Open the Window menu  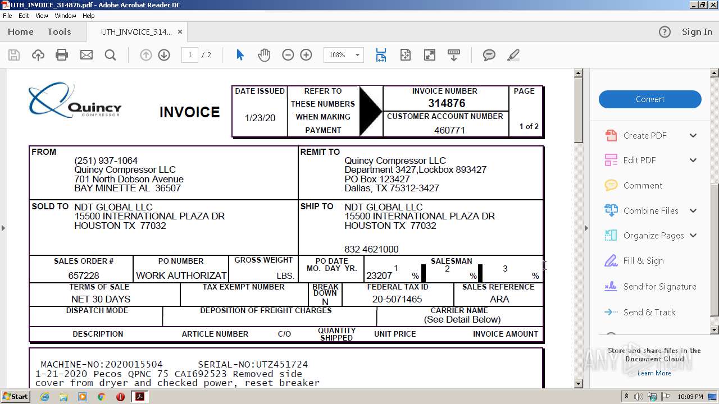click(x=65, y=16)
